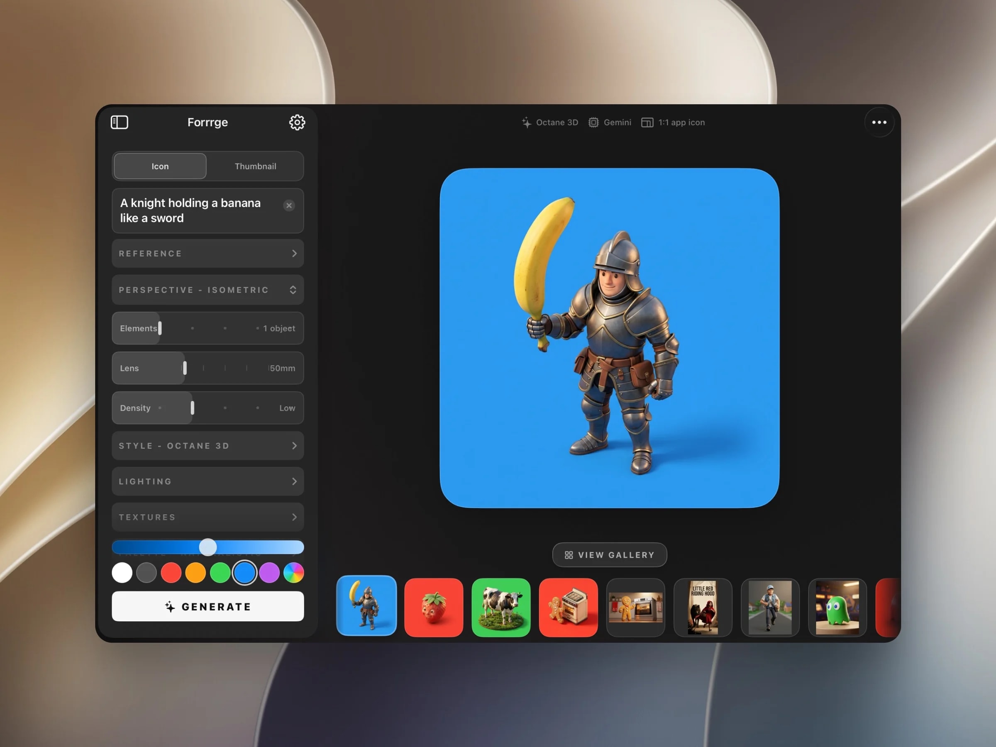Screen dimensions: 996x747
Task: Switch to the Thumbnail tab
Action: (255, 166)
